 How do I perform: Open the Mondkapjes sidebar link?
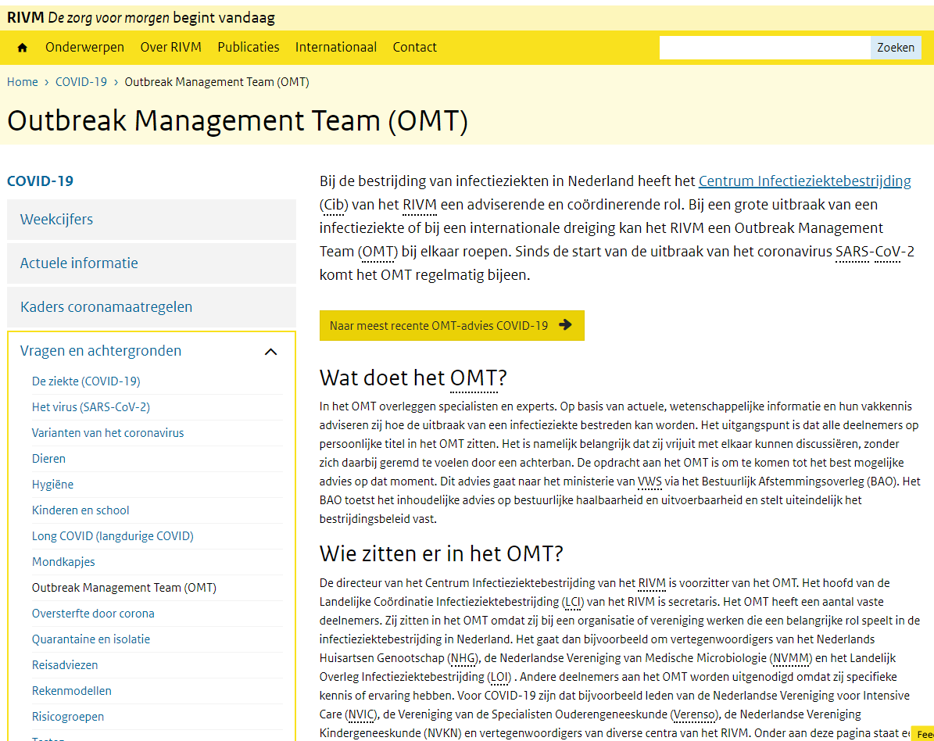[63, 562]
